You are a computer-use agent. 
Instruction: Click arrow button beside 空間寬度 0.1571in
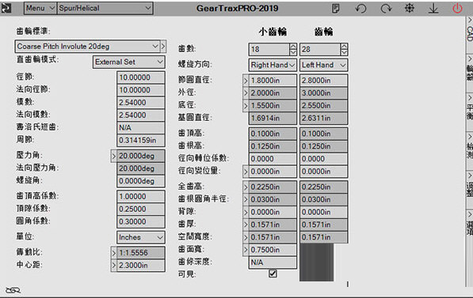tap(246, 237)
